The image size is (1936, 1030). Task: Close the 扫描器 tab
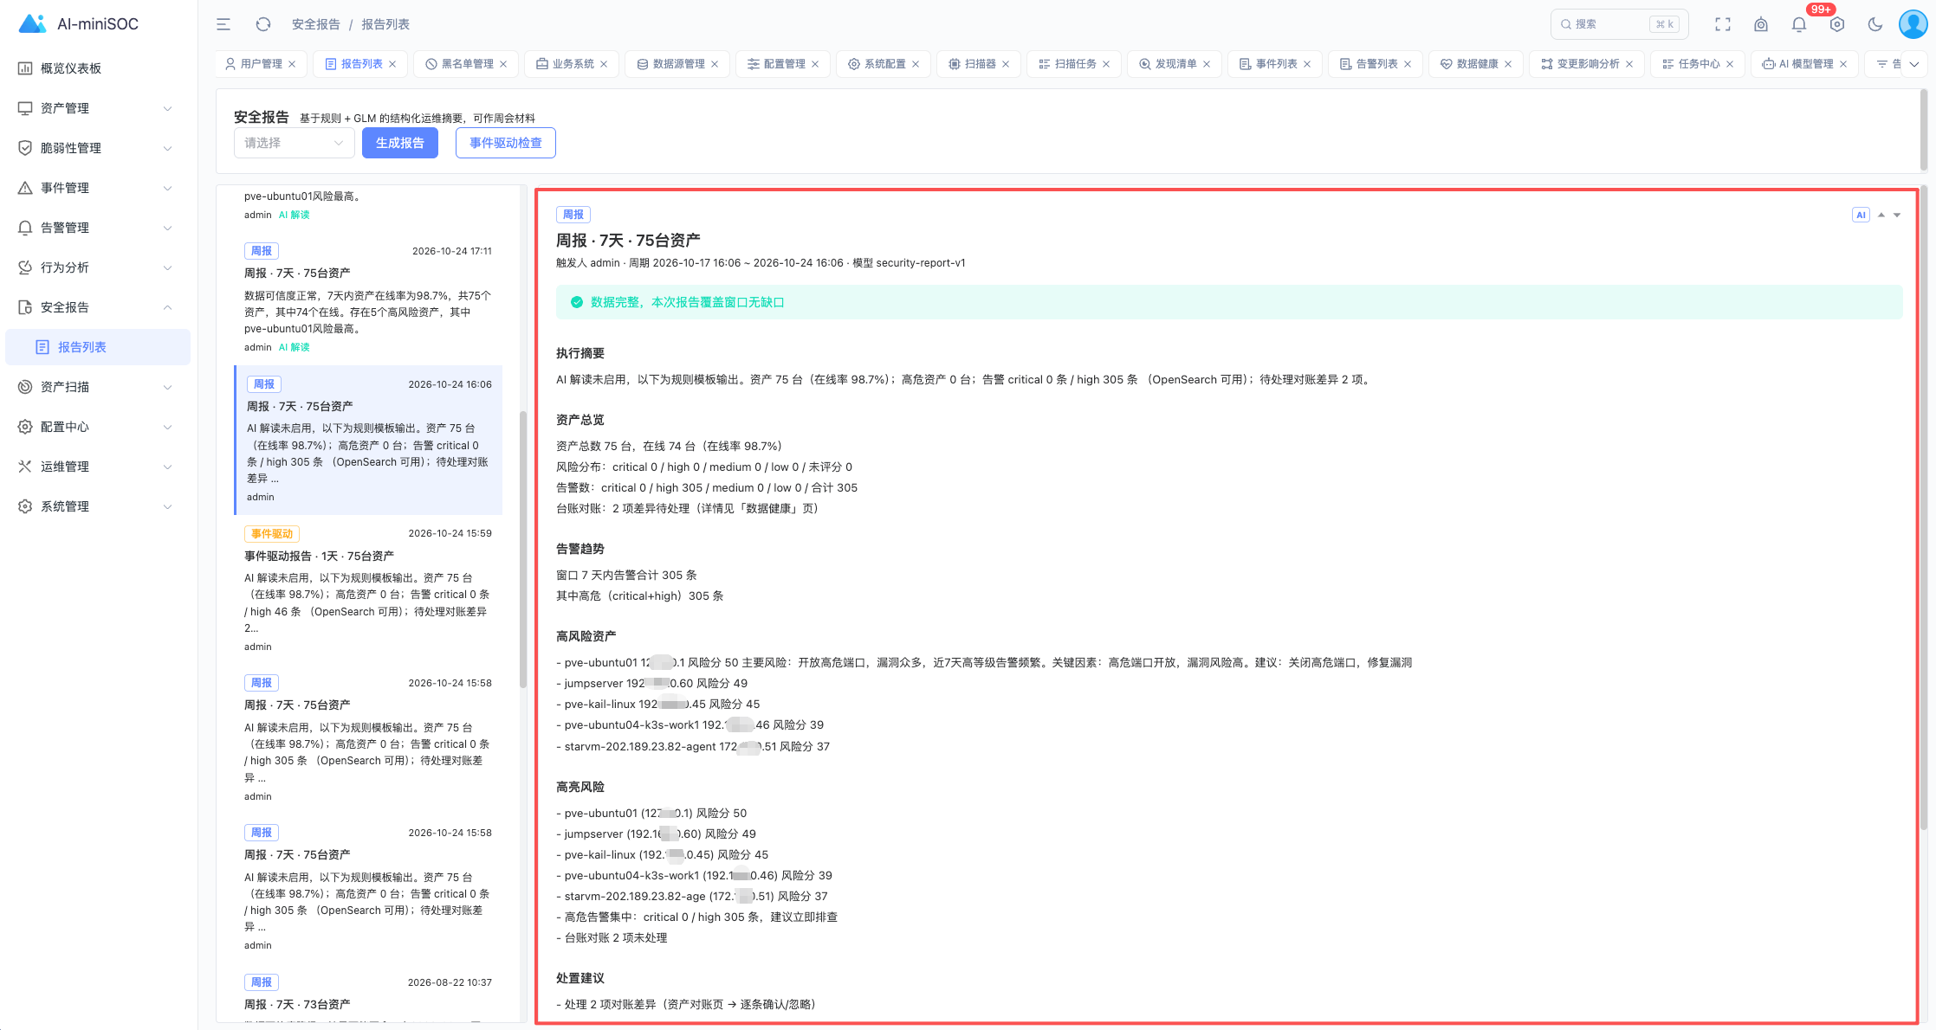pyautogui.click(x=1006, y=64)
